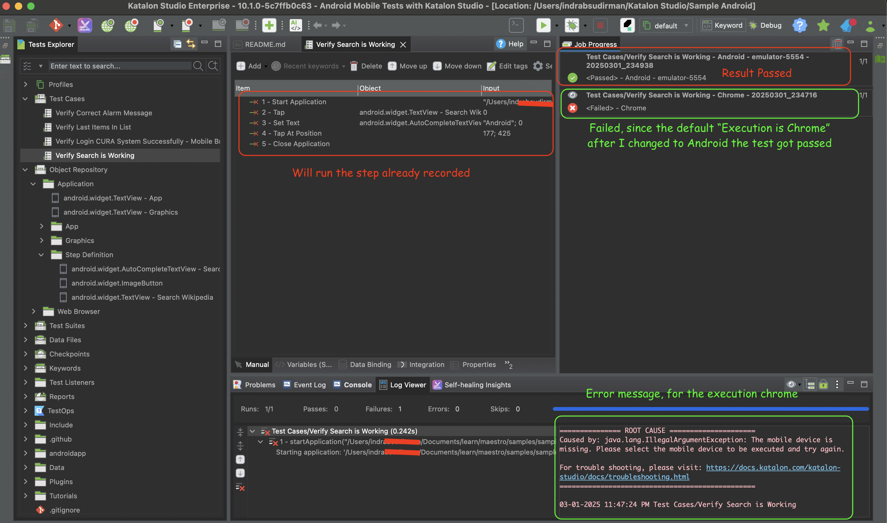
Task: Switch to the Console tab
Action: pyautogui.click(x=357, y=385)
